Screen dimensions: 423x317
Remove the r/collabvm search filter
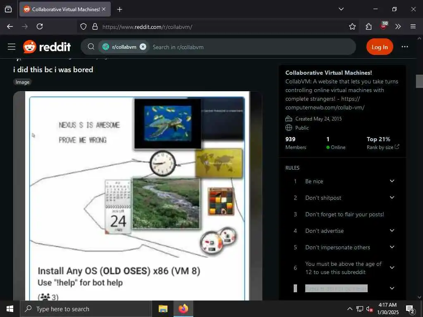click(x=143, y=47)
